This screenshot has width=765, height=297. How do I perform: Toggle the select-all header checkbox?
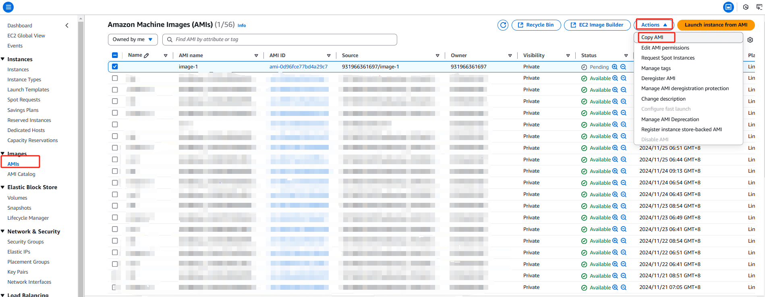(x=115, y=55)
